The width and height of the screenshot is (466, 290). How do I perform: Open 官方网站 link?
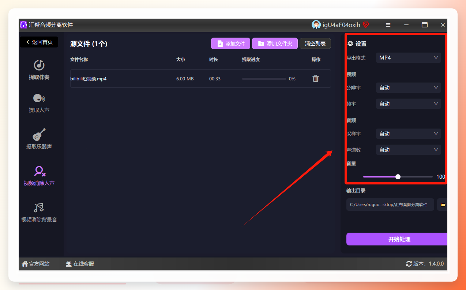click(35, 264)
